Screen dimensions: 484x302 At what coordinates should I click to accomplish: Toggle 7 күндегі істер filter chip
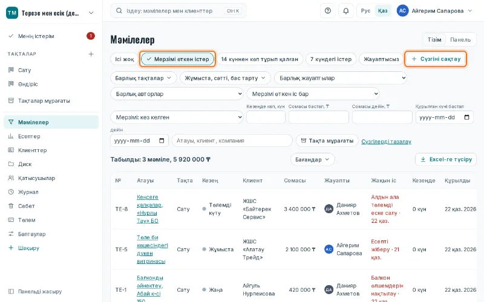[x=331, y=59]
